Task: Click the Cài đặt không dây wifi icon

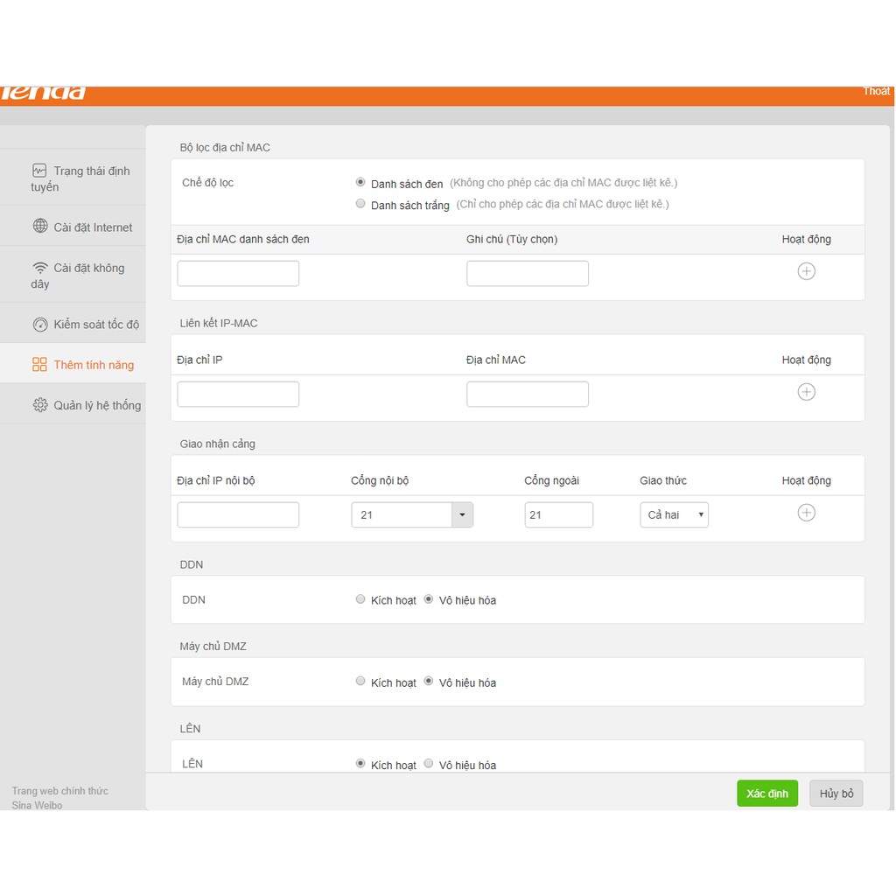Action: pos(40,268)
